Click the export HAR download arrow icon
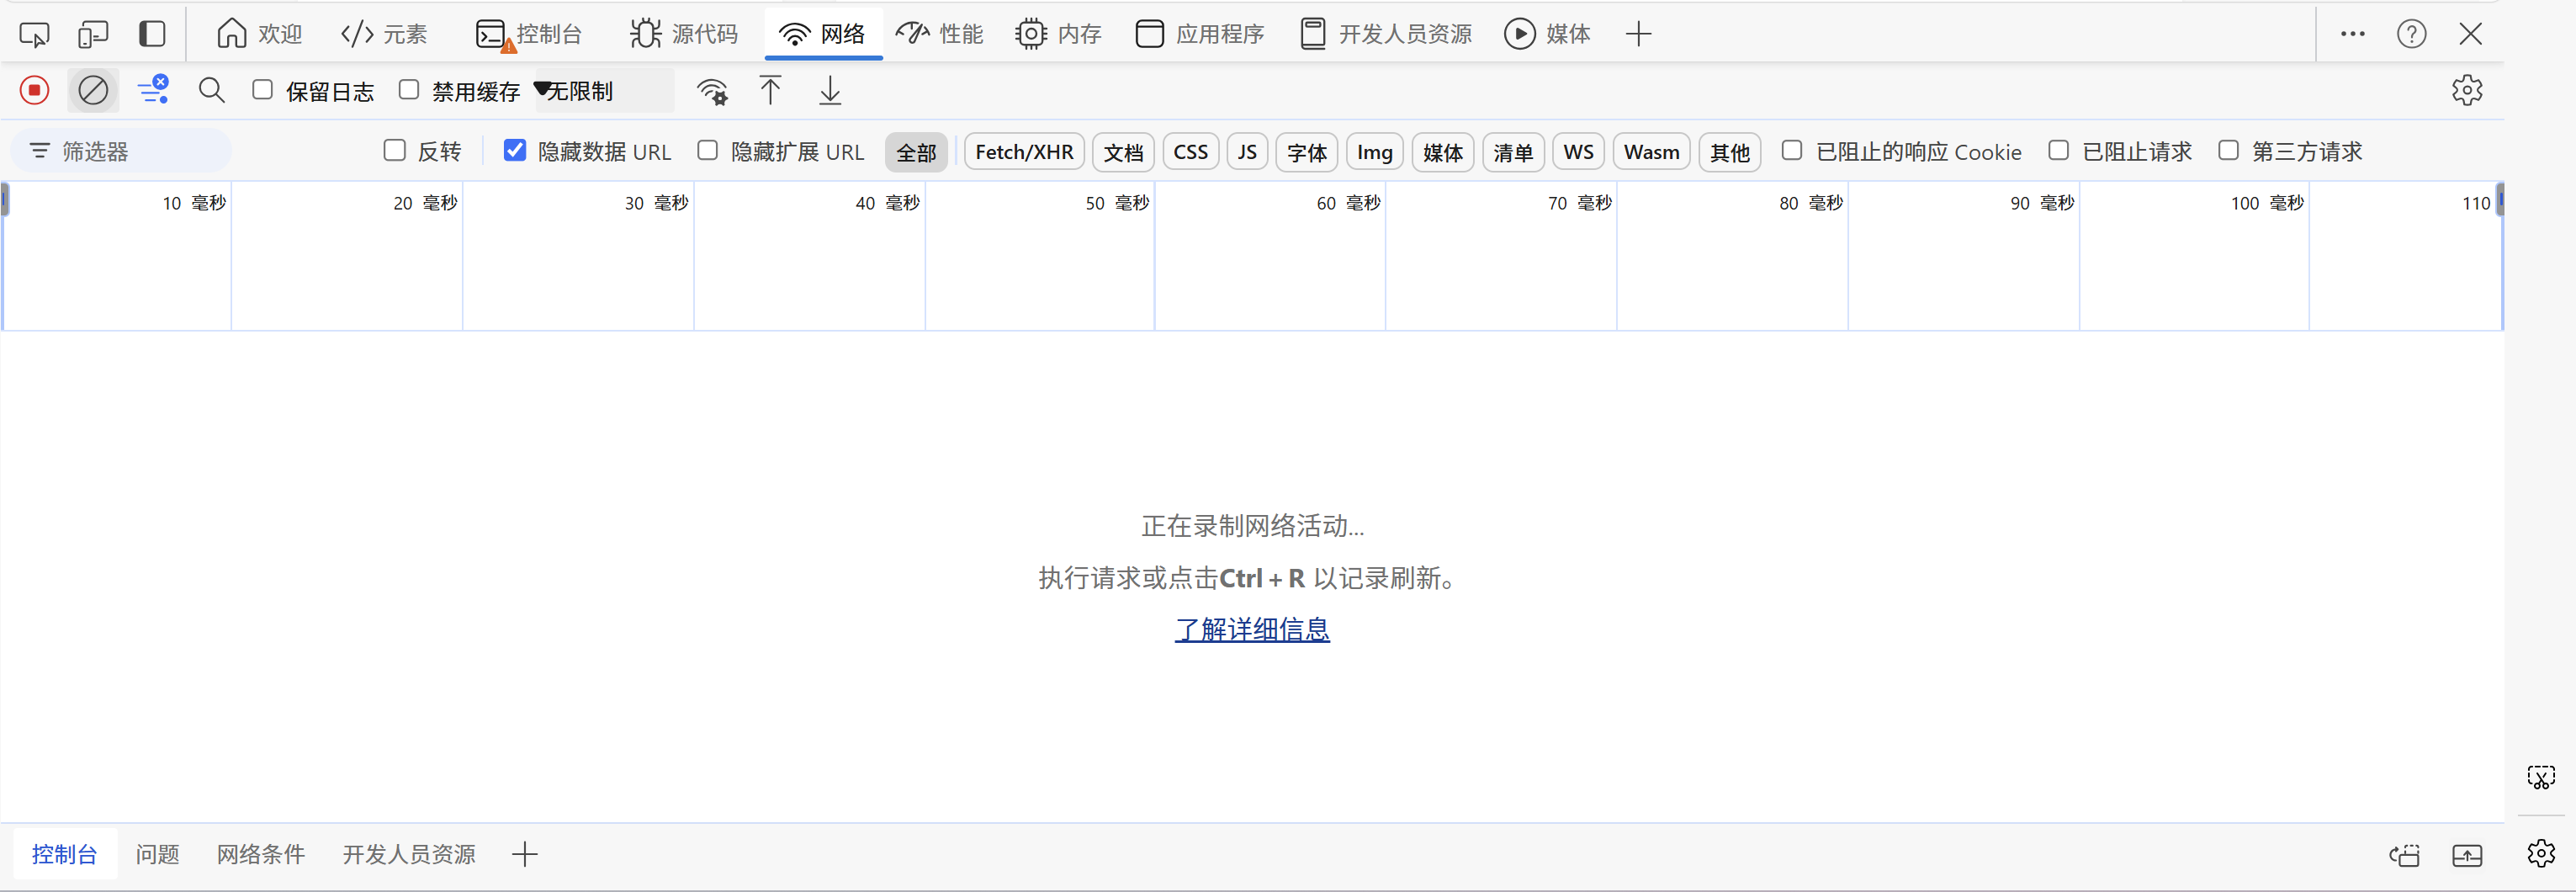 830,91
